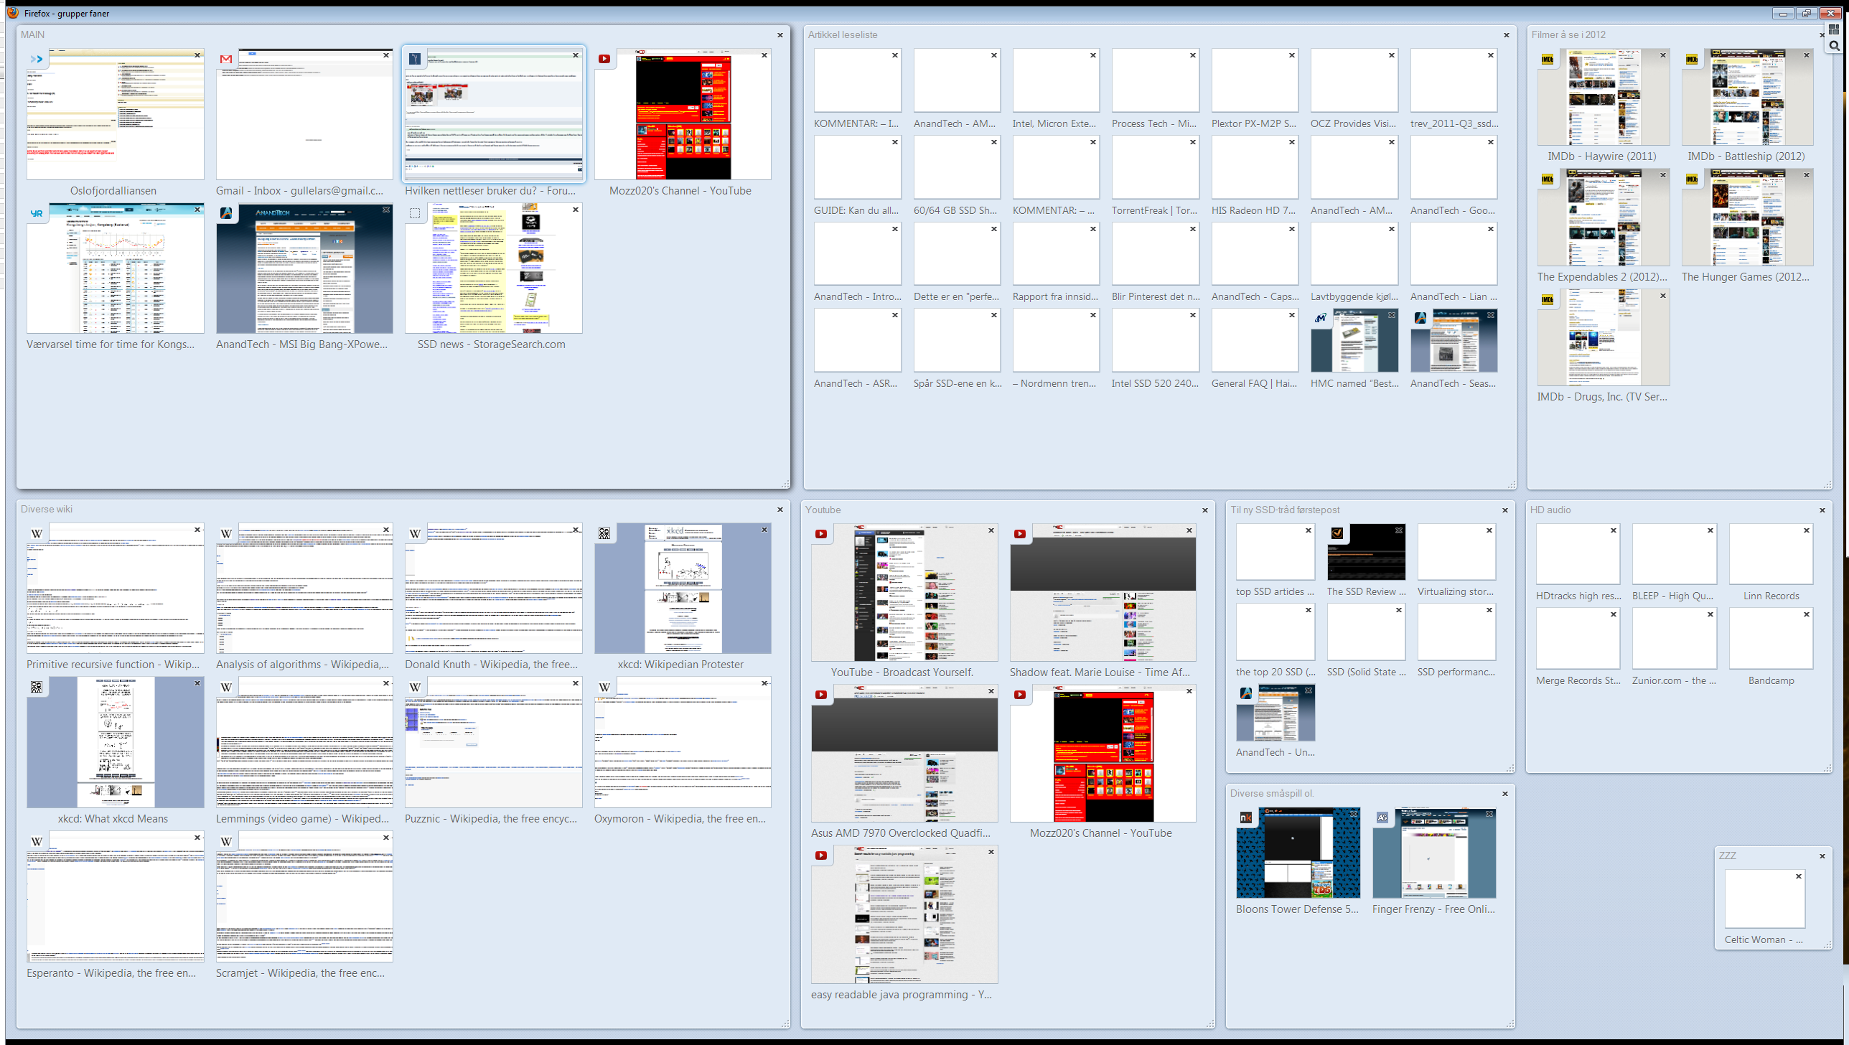The width and height of the screenshot is (1849, 1045).
Task: Open the 'the top 20 SSD (...' tab
Action: coord(1275,632)
